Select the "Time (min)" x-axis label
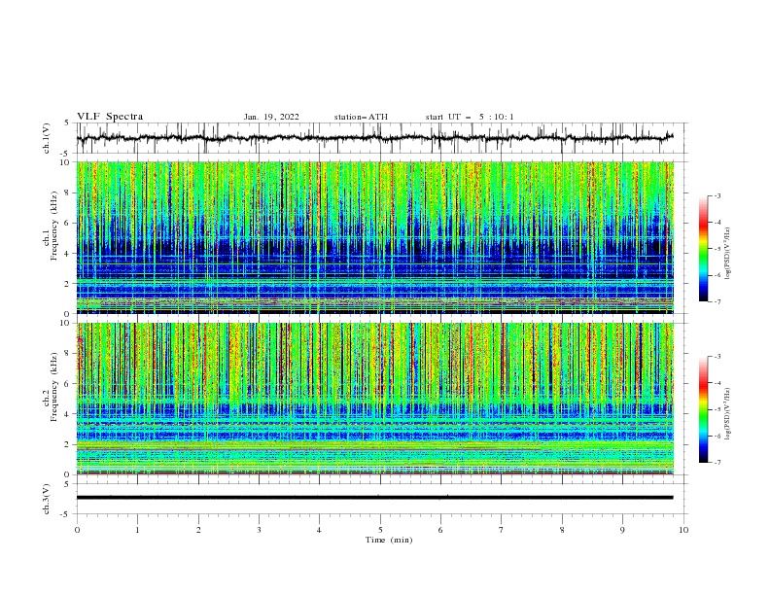Screen dimensions: 770x595 [389, 540]
